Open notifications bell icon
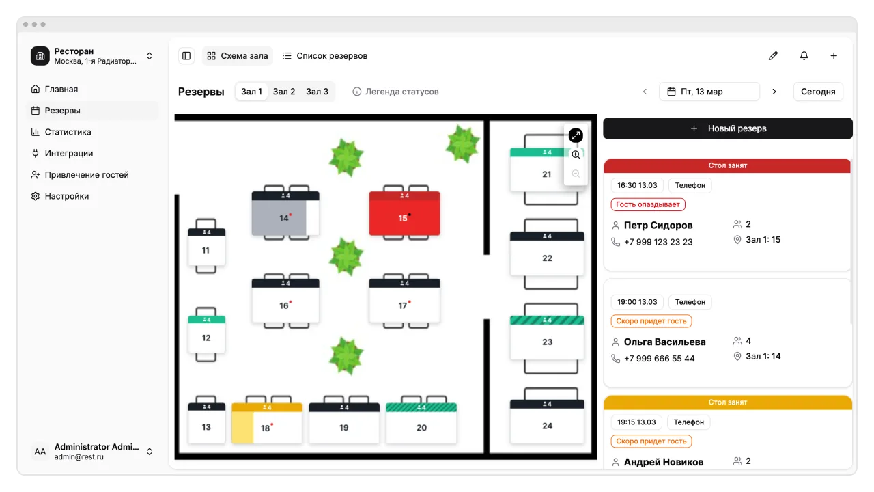Image resolution: width=874 pixels, height=492 pixels. (804, 56)
